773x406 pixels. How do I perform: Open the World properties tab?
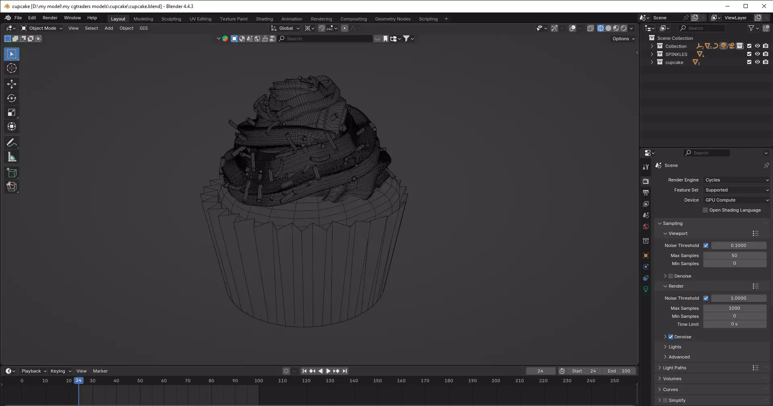646,227
